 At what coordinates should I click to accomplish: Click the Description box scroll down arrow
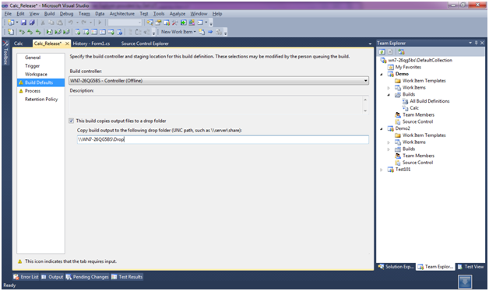pyautogui.click(x=365, y=110)
